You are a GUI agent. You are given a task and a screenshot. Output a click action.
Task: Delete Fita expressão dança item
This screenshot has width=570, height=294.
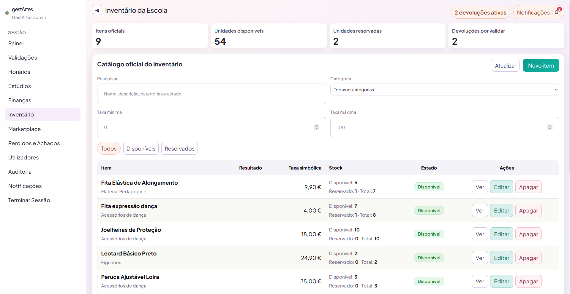528,210
